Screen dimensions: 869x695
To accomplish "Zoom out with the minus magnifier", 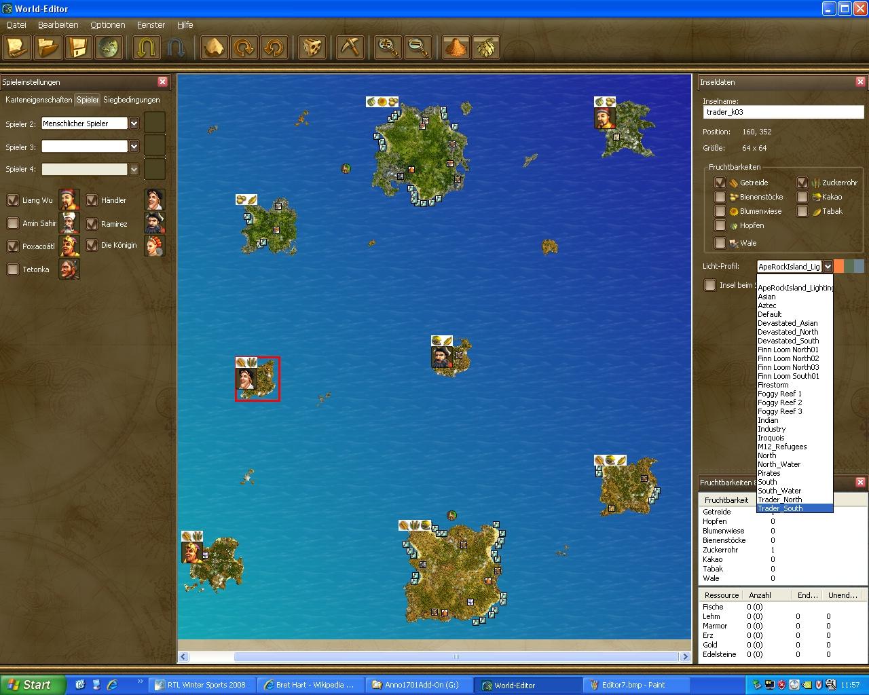I will click(x=418, y=48).
